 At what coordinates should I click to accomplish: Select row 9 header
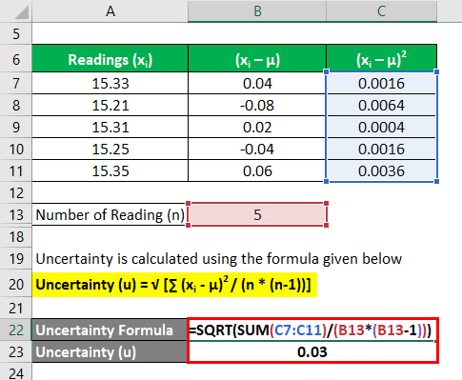(x=16, y=127)
